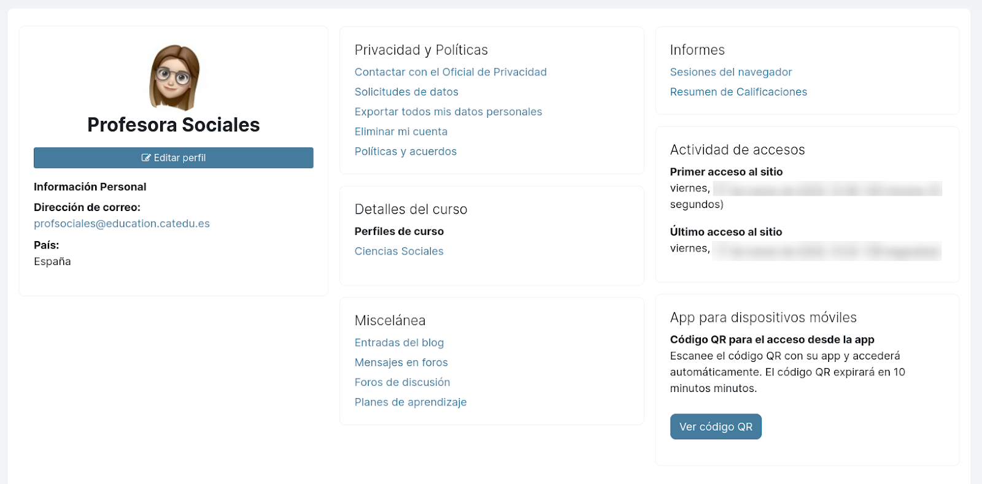Click the País label
This screenshot has height=484, width=982.
[x=47, y=245]
